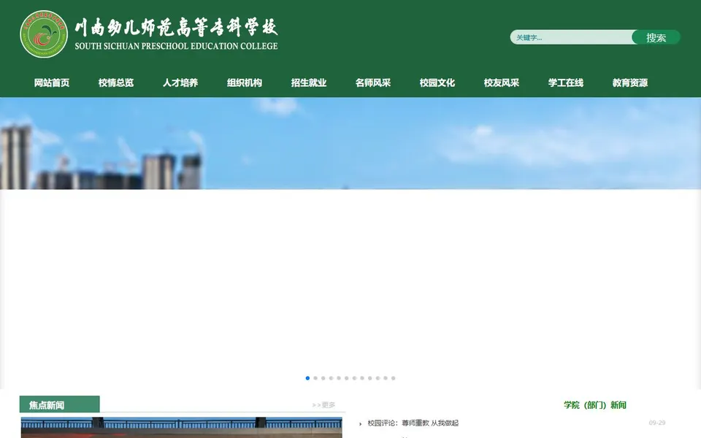
Task: Open the article 校园评论：尊师重教 从我做起
Action: point(413,423)
